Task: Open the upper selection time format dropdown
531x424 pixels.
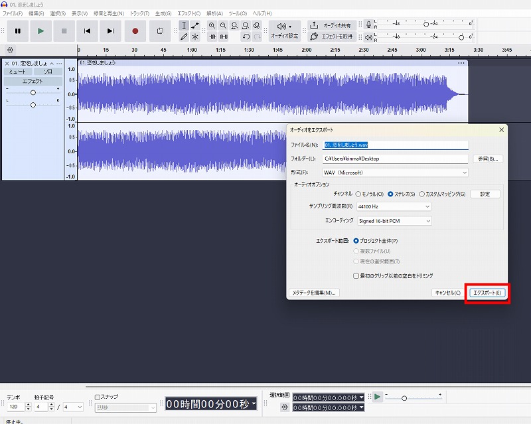Action: 362,397
